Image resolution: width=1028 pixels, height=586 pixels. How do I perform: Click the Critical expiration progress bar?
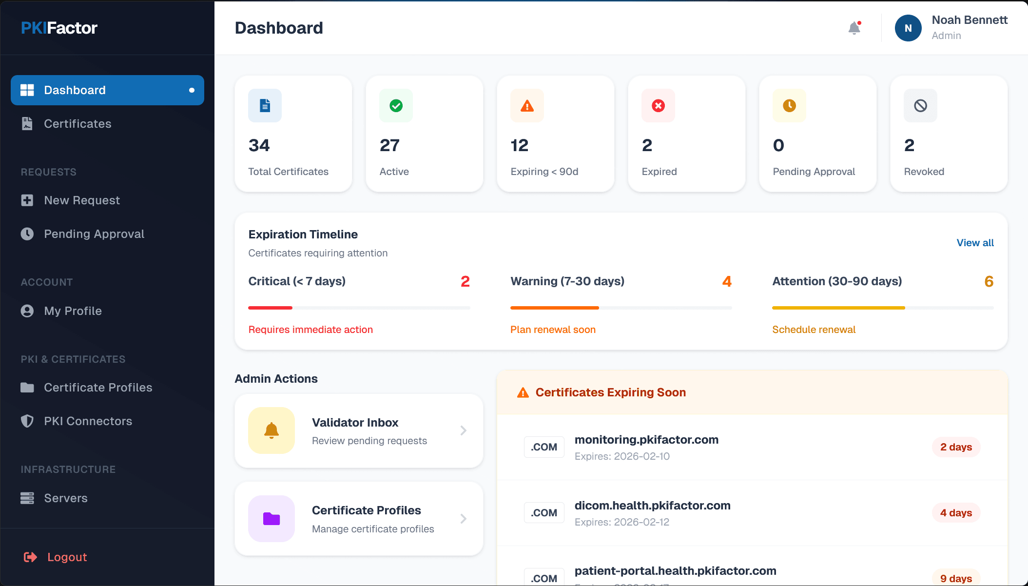coord(359,308)
